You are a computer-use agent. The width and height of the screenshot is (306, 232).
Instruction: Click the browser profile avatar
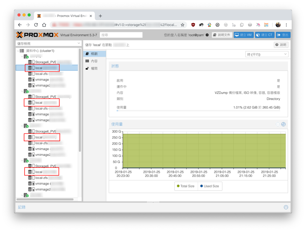tap(278, 25)
